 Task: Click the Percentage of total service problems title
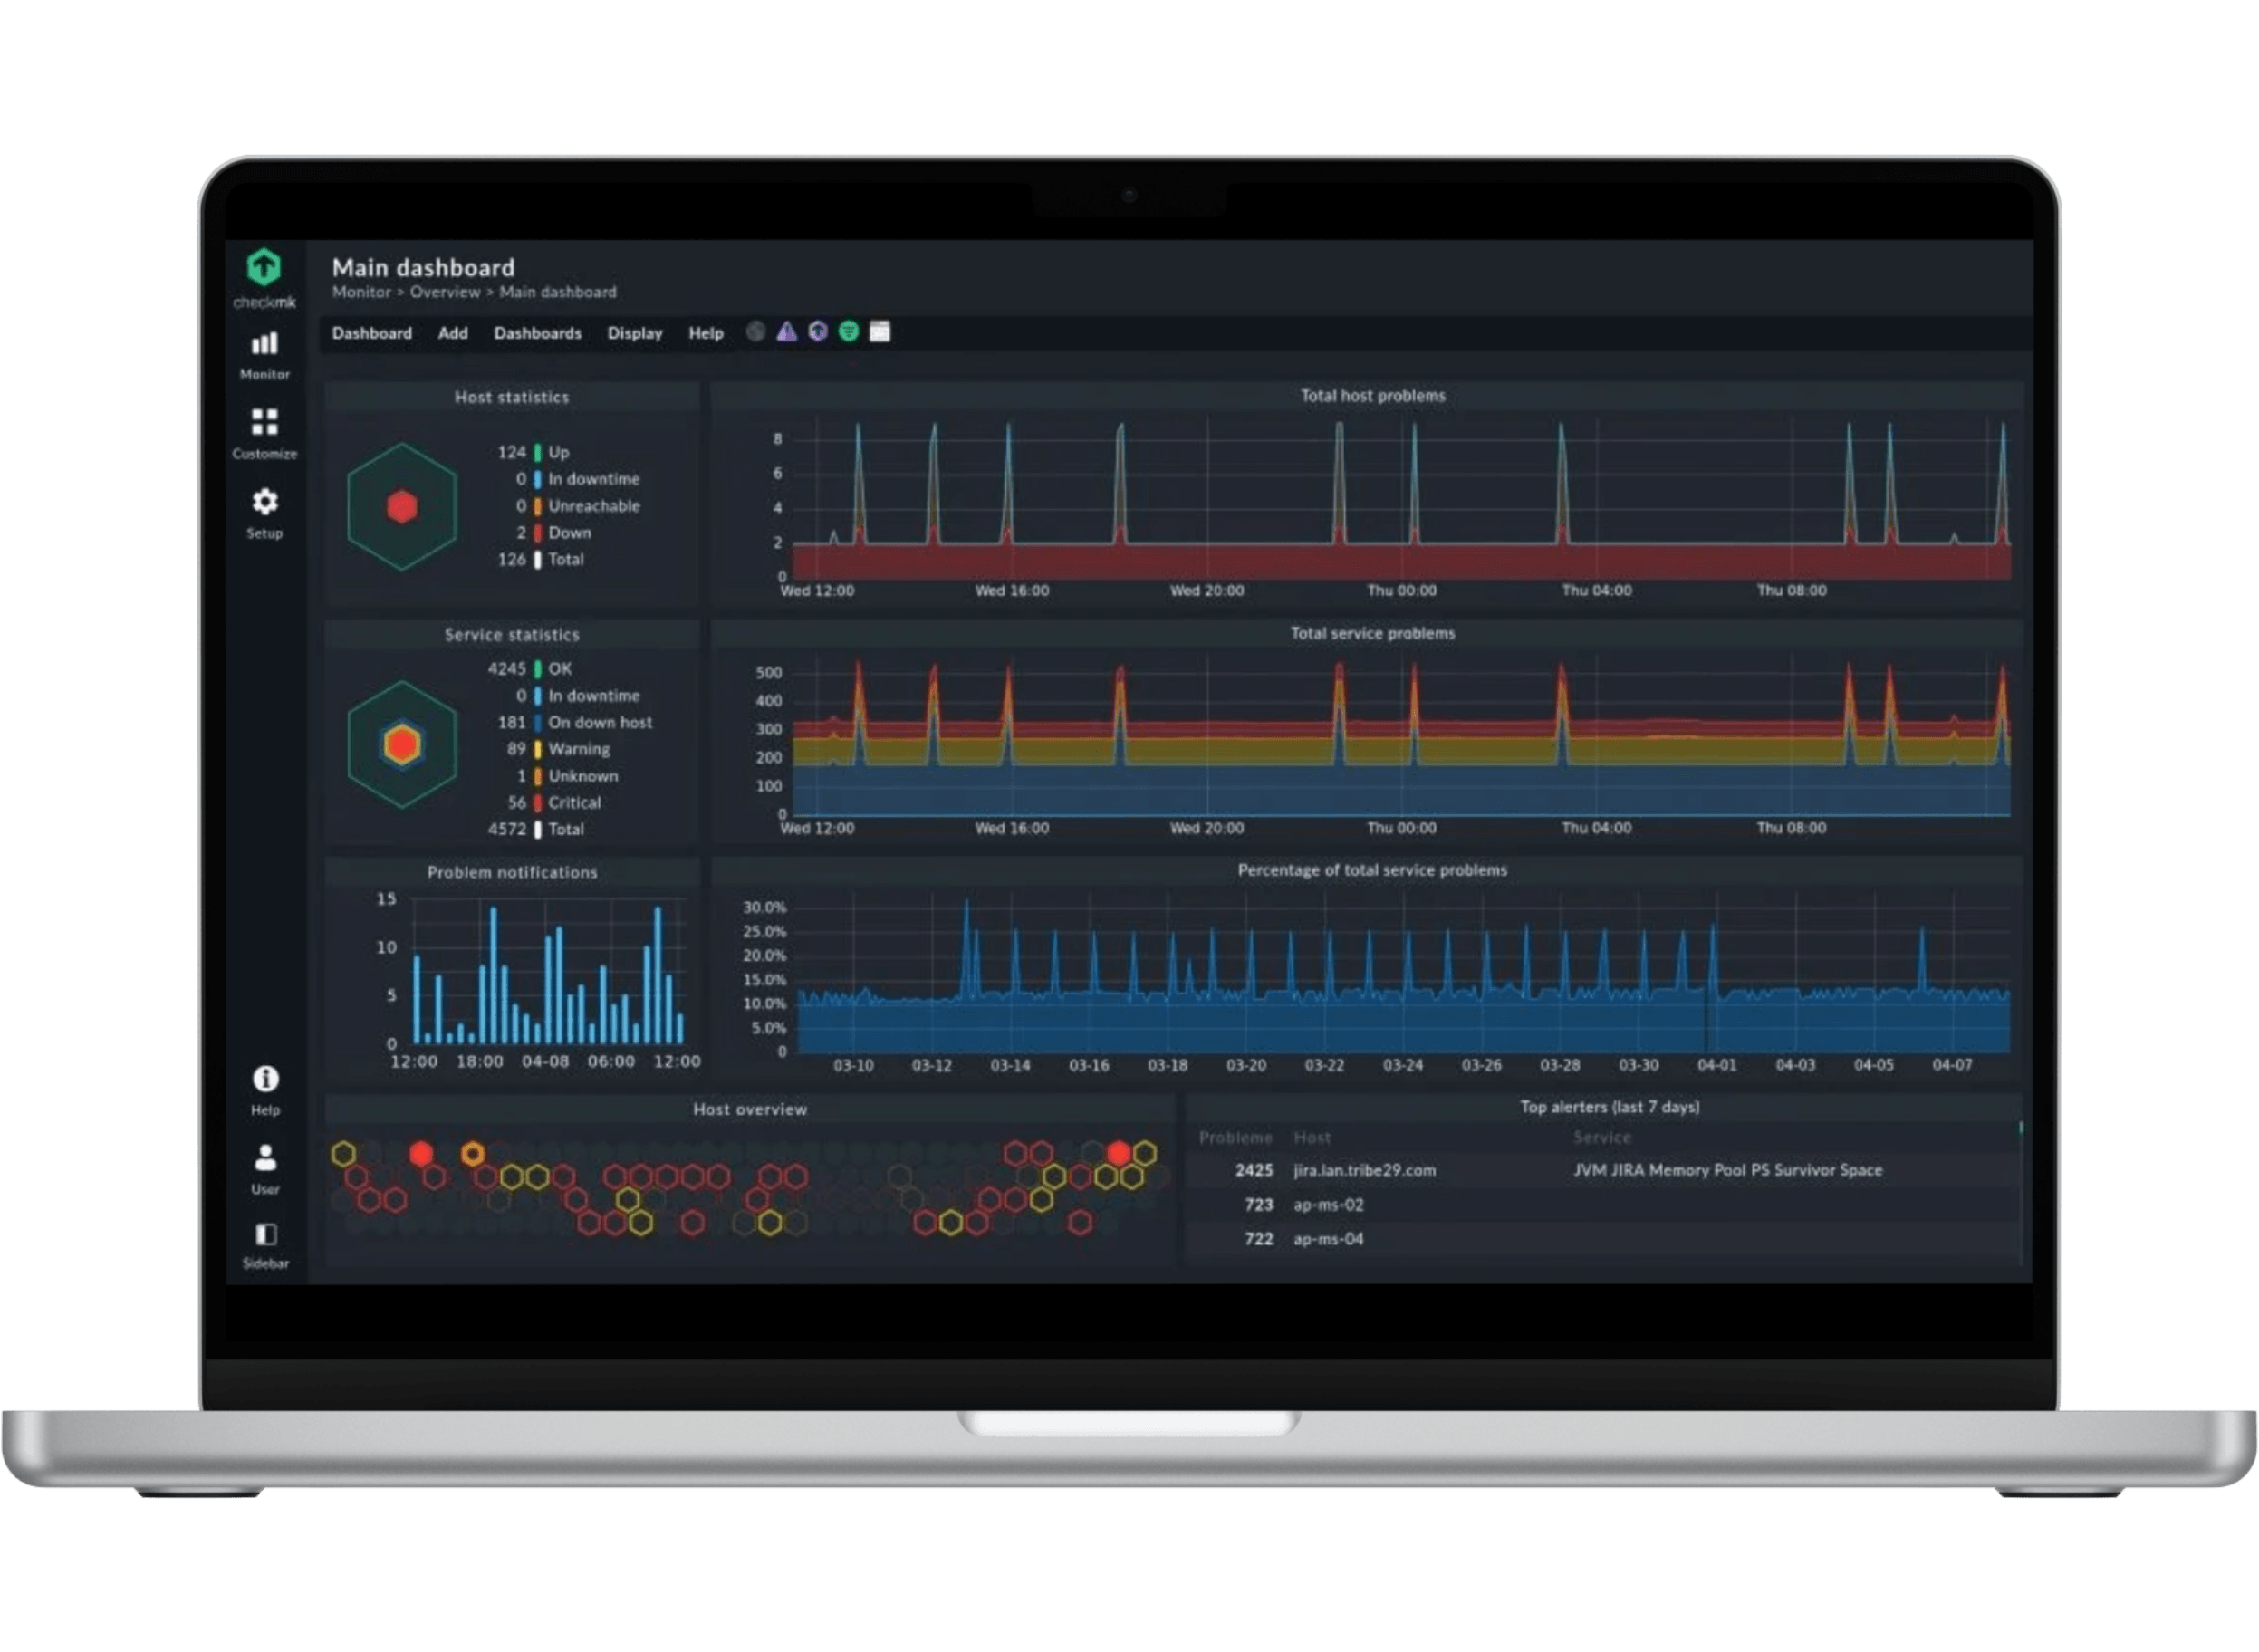tap(1373, 871)
